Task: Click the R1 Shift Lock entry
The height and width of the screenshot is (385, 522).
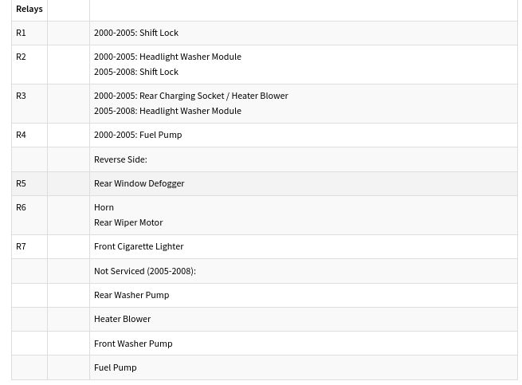Action: click(136, 33)
